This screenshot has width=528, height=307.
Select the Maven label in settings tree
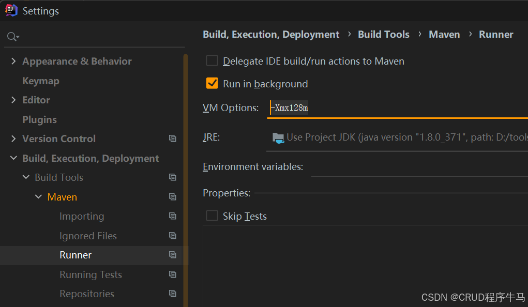pyautogui.click(x=62, y=197)
